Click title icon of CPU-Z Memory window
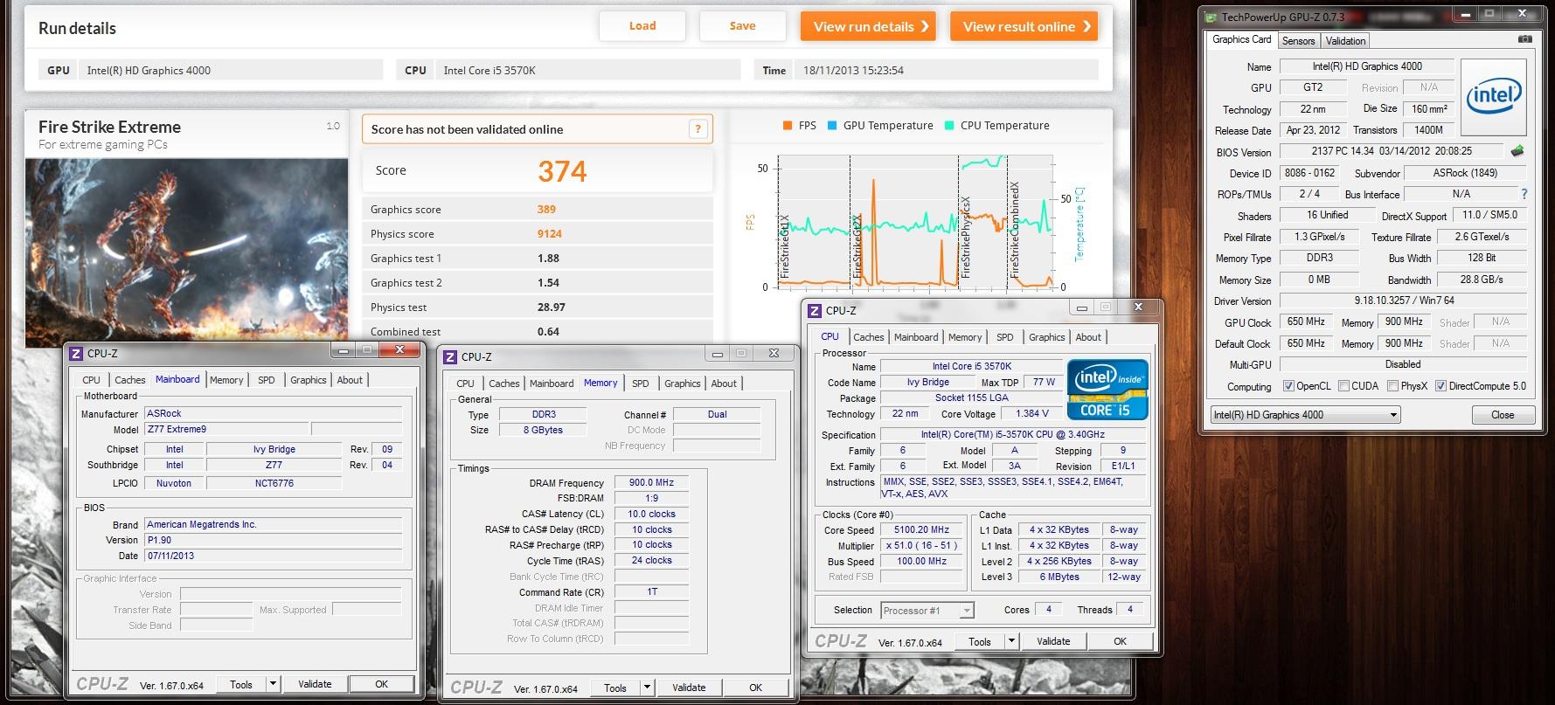Screen dimensions: 1555x705 tap(450, 356)
